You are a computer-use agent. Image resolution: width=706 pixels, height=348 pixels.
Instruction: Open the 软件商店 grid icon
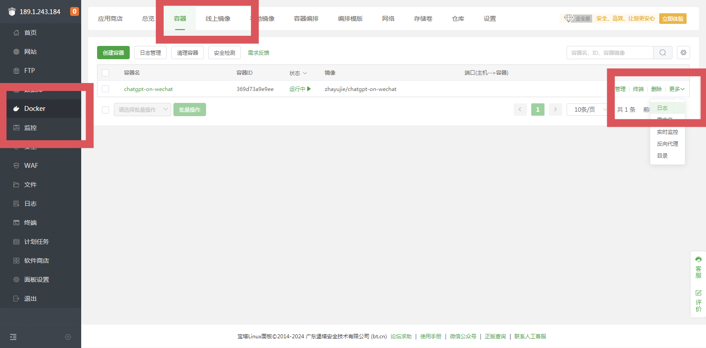16,261
